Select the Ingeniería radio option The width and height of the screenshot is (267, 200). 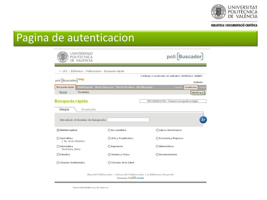(109, 146)
